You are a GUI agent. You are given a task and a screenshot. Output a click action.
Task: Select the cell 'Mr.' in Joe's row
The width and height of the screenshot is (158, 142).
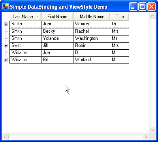[x=120, y=53]
